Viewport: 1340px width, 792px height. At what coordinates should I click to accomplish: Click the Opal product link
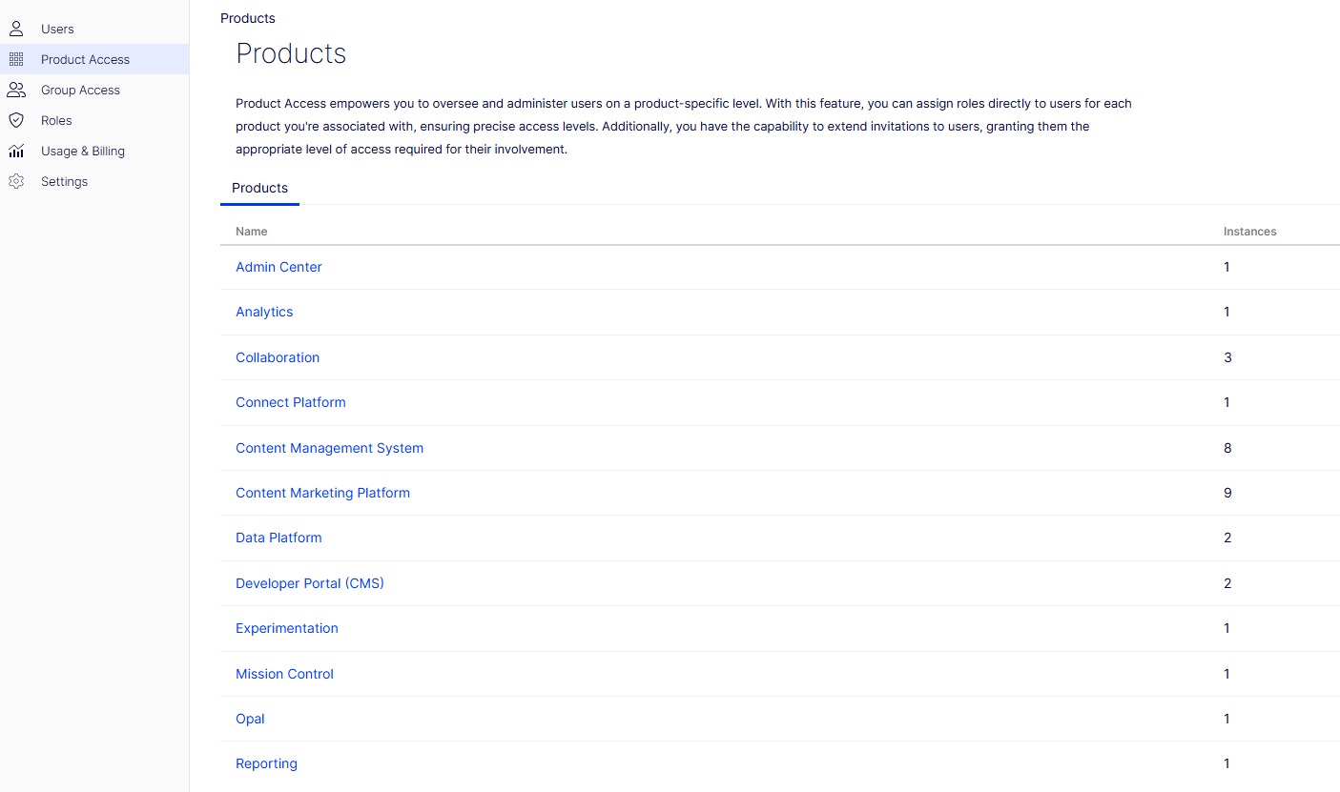[250, 719]
